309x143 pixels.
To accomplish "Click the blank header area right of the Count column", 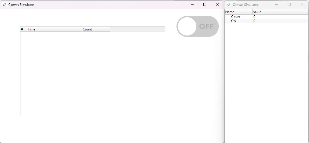I will click(x=137, y=29).
